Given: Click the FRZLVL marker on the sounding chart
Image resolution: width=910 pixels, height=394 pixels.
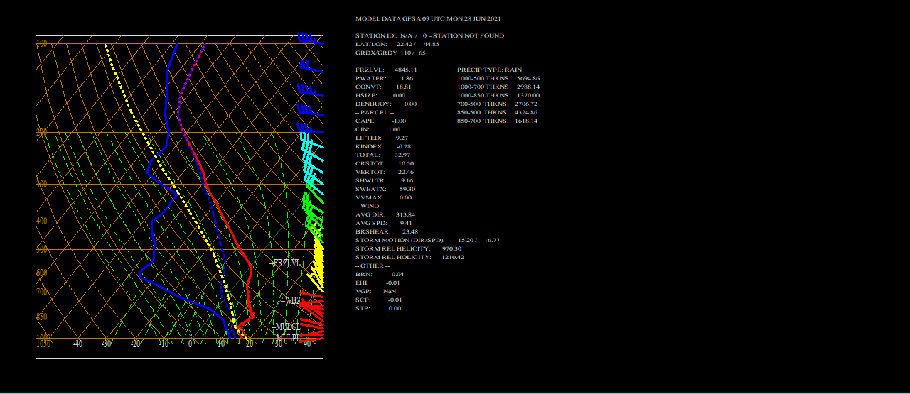Looking at the screenshot, I should (285, 263).
